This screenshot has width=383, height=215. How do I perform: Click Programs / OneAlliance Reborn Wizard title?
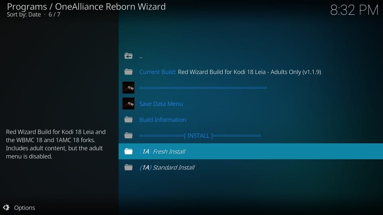tap(86, 7)
